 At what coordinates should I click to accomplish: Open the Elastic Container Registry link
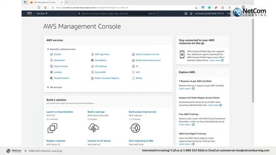107,78
